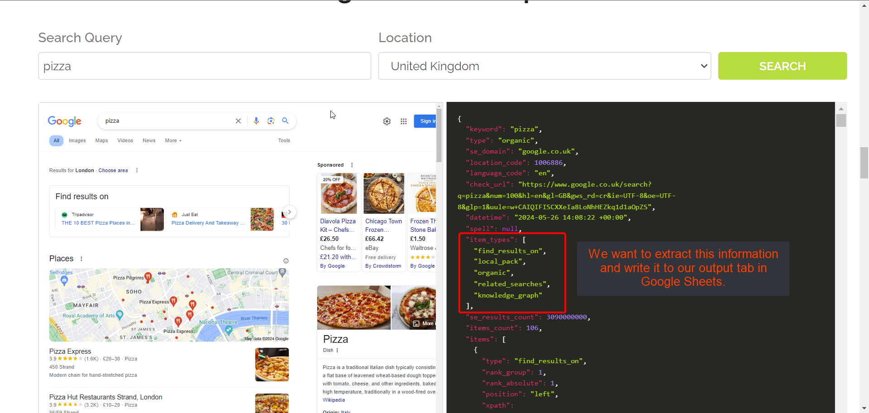The width and height of the screenshot is (869, 413).
Task: Open the three-dot menu next to Sponsored
Action: point(352,165)
